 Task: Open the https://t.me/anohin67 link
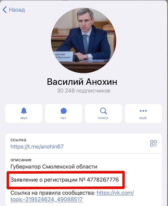point(37,146)
